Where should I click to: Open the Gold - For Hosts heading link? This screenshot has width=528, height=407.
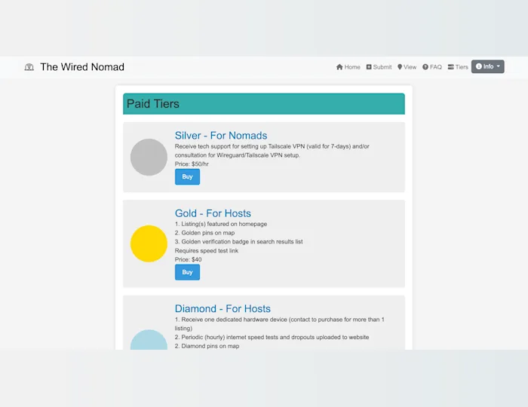(213, 213)
